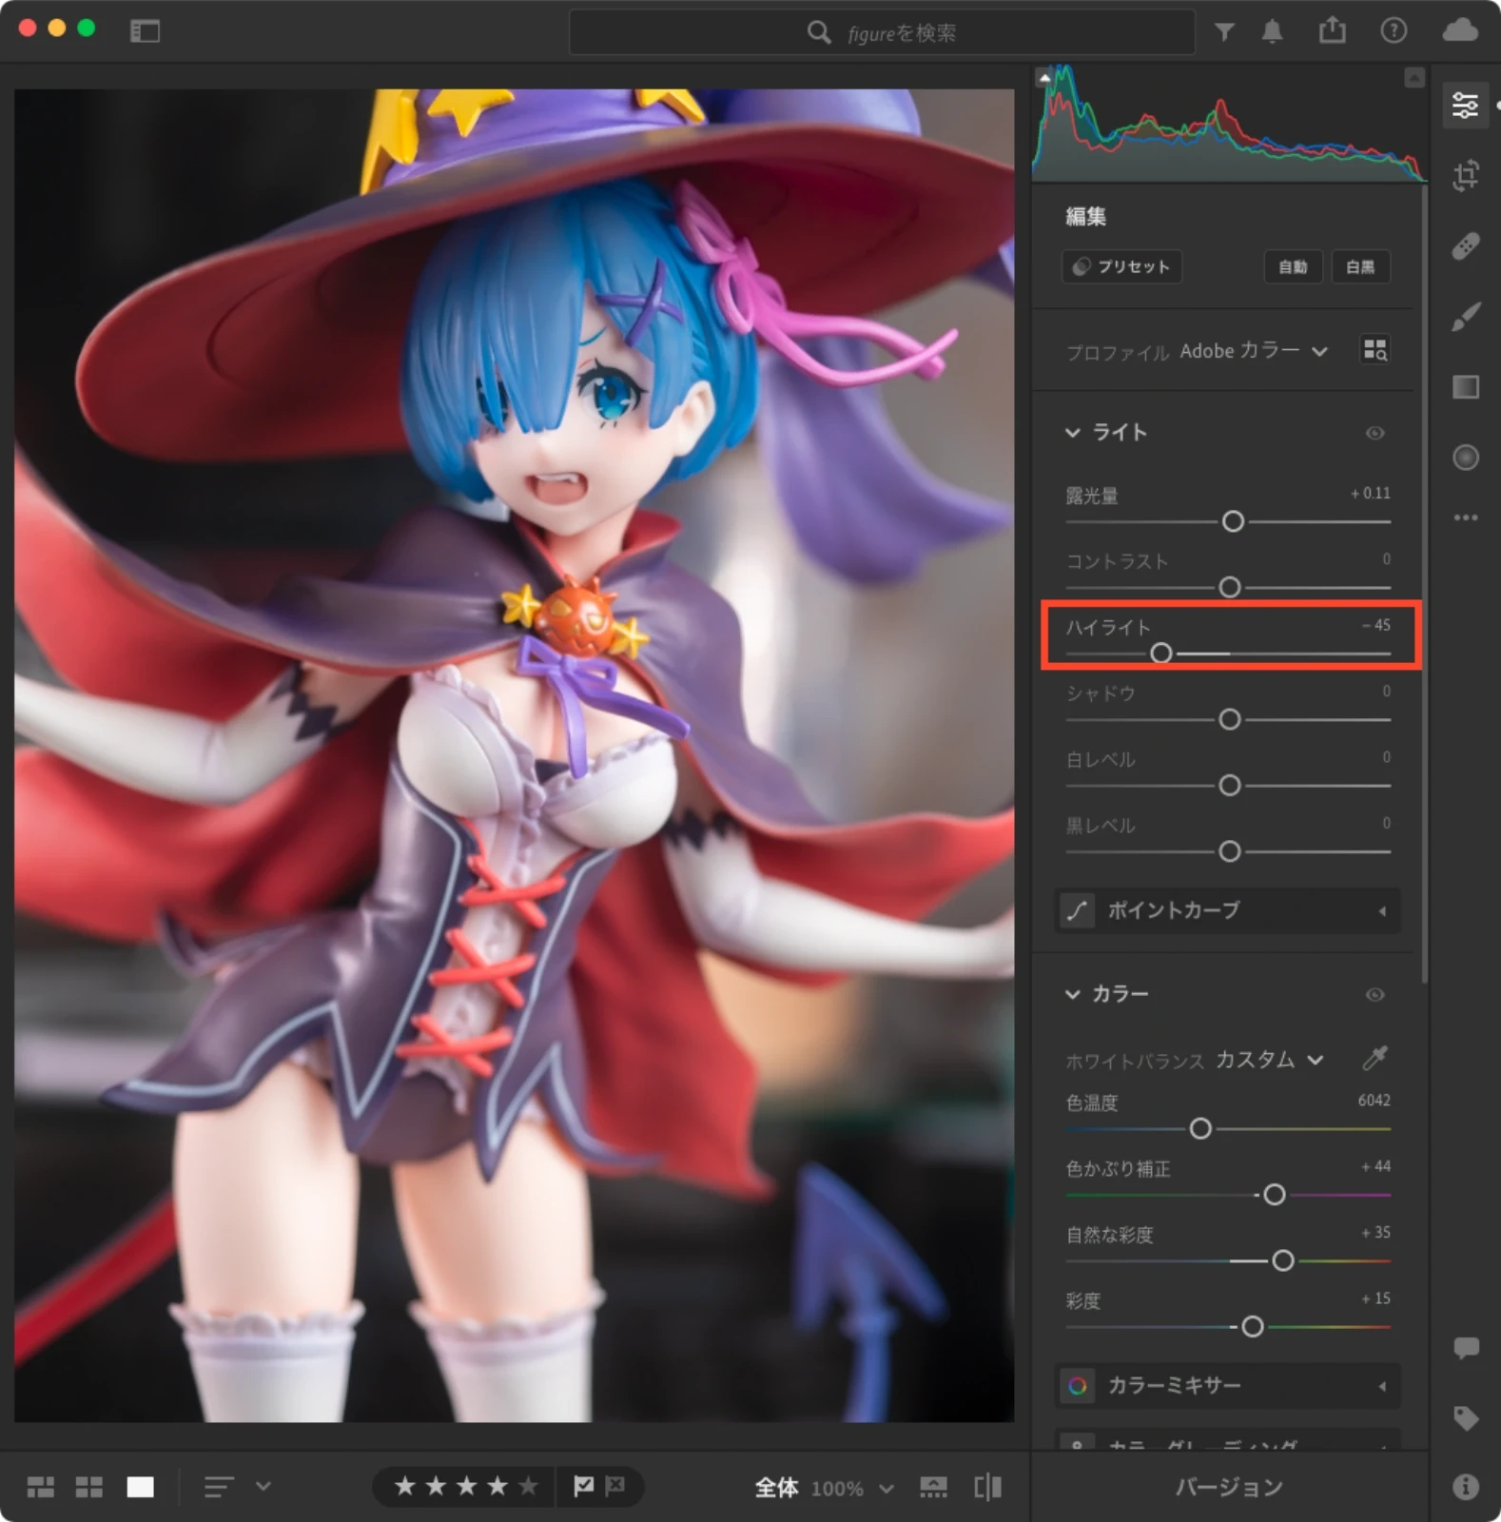Open the バージョン tab

pyautogui.click(x=1228, y=1487)
